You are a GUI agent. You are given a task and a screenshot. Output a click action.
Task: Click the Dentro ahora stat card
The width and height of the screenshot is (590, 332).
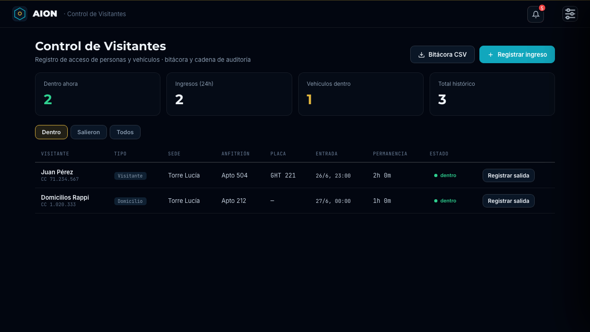98,94
